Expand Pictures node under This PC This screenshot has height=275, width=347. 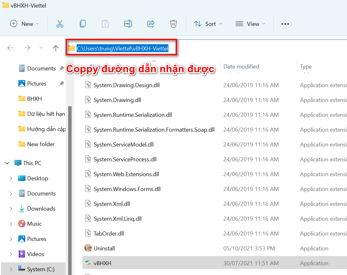pos(11,239)
